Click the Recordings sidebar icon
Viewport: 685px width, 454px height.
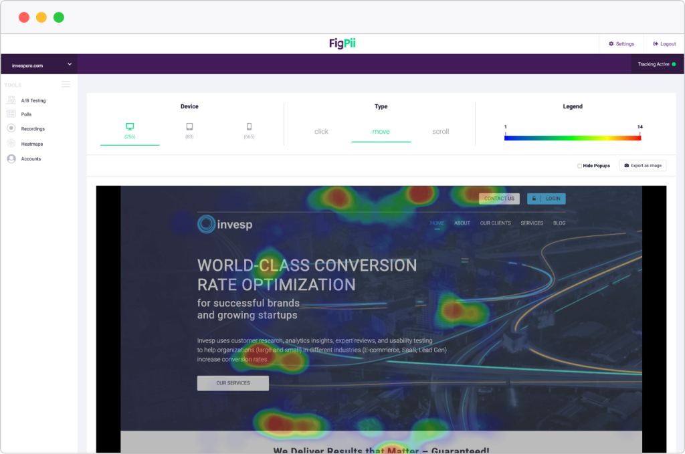11,128
